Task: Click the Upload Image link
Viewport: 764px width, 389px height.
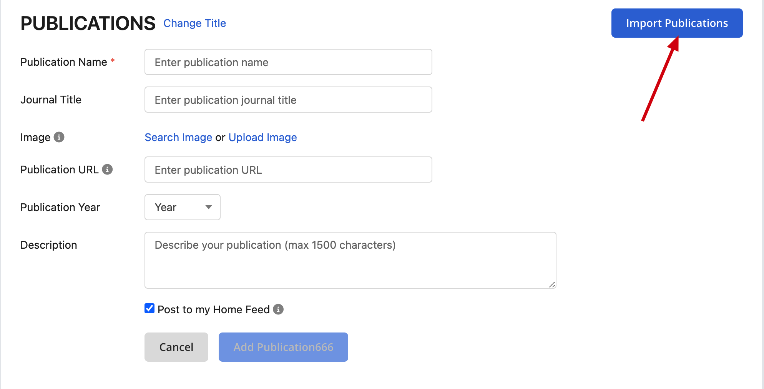Action: pyautogui.click(x=262, y=137)
